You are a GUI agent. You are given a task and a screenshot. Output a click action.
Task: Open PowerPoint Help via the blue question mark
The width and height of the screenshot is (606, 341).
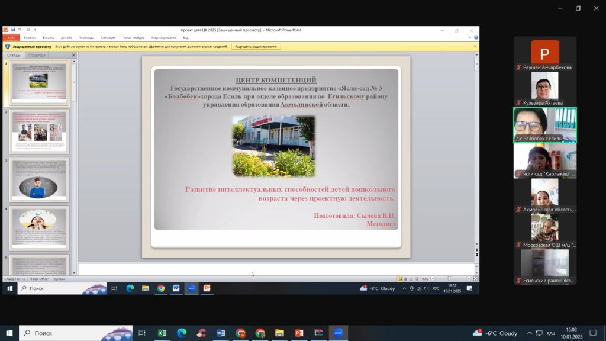pyautogui.click(x=476, y=37)
